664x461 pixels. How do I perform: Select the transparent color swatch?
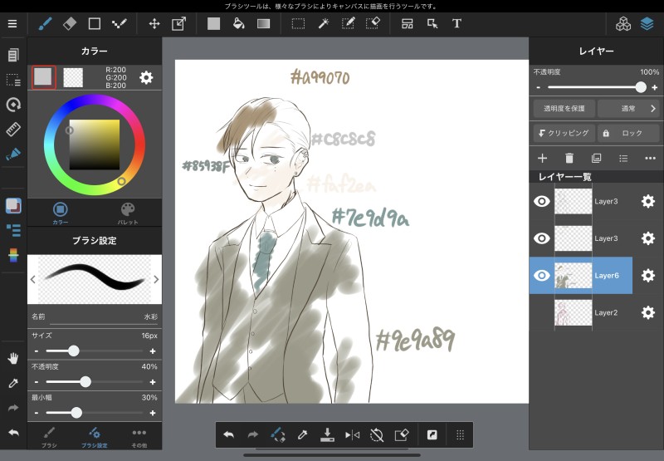73,77
